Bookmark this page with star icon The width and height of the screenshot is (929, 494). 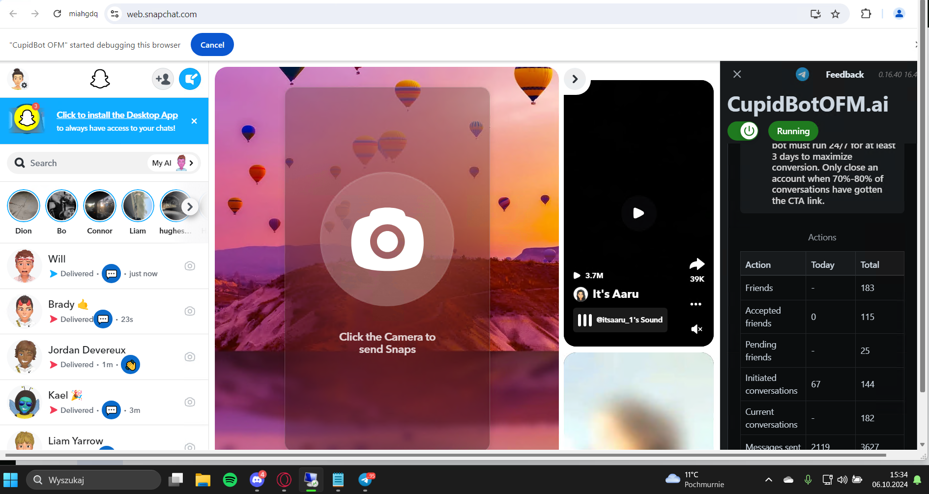(835, 14)
